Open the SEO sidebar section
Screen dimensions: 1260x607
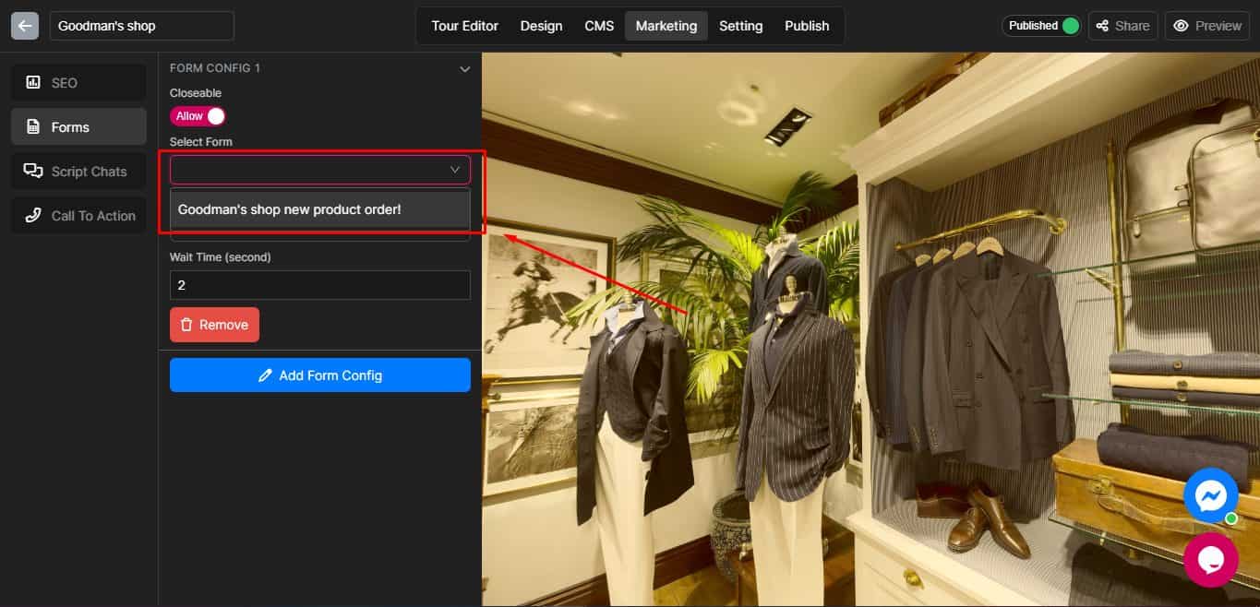tap(78, 82)
